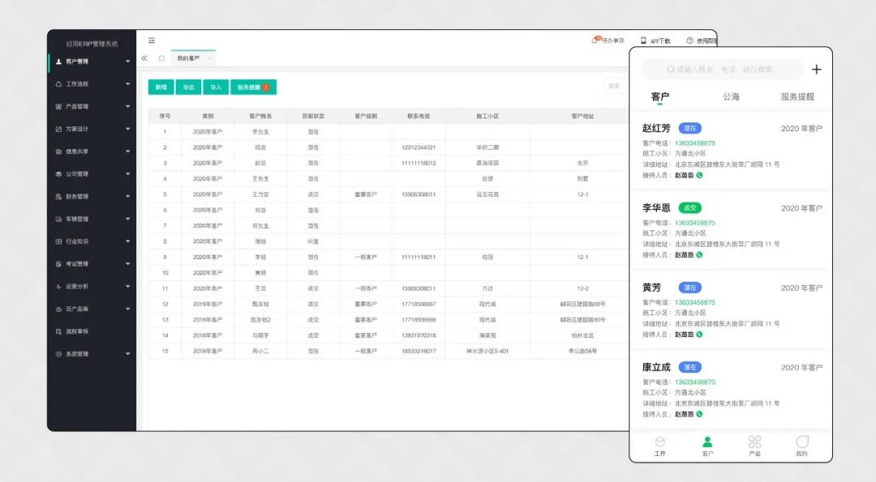The height and width of the screenshot is (482, 876).
Task: Click phone call icon on 赵红芳's card
Action: coord(699,175)
